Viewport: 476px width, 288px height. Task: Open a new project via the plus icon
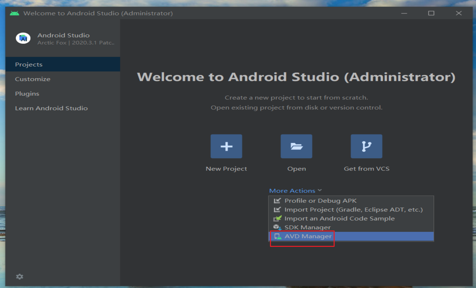226,146
